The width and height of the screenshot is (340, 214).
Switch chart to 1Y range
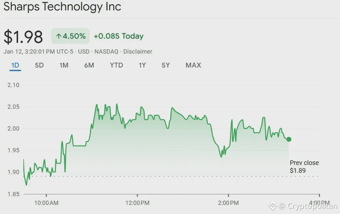pyautogui.click(x=142, y=65)
